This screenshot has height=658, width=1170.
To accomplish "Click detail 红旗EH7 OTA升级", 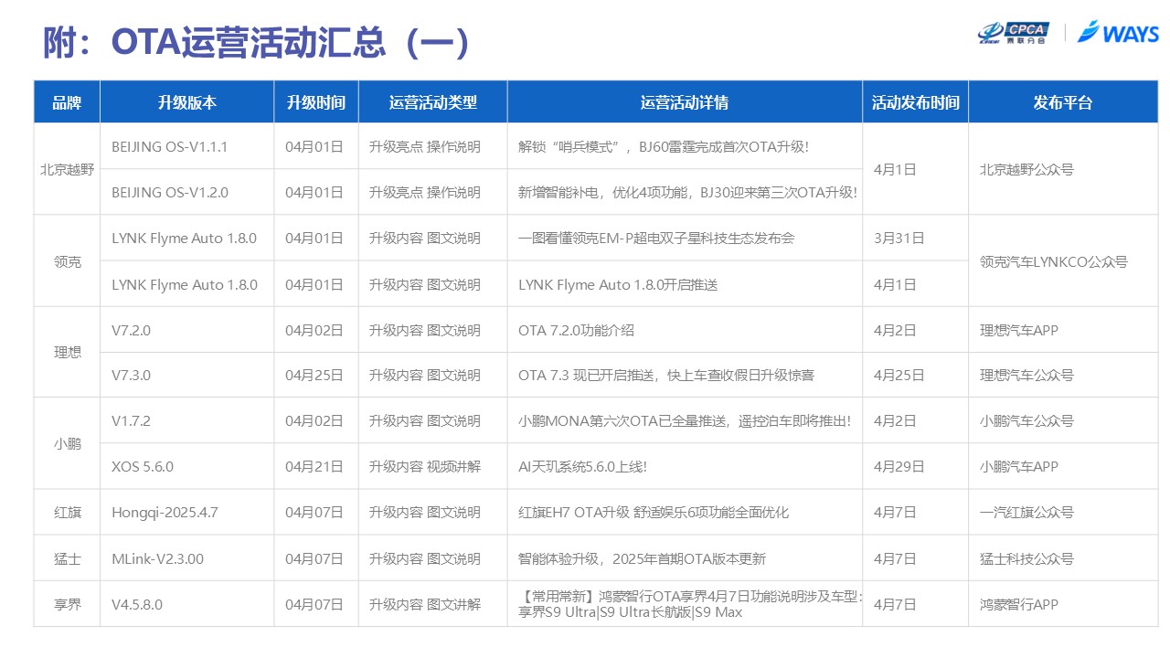I will [x=654, y=513].
